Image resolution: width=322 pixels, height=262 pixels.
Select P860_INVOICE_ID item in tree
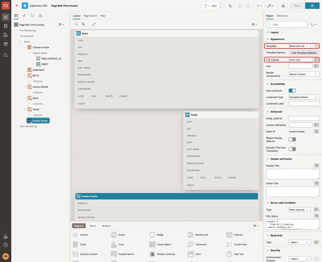tap(51, 59)
